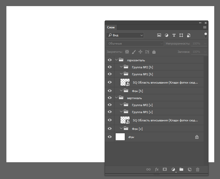Viewport: 220px width, 179px height.
Task: Click the link layers icon
Action: pos(148,170)
